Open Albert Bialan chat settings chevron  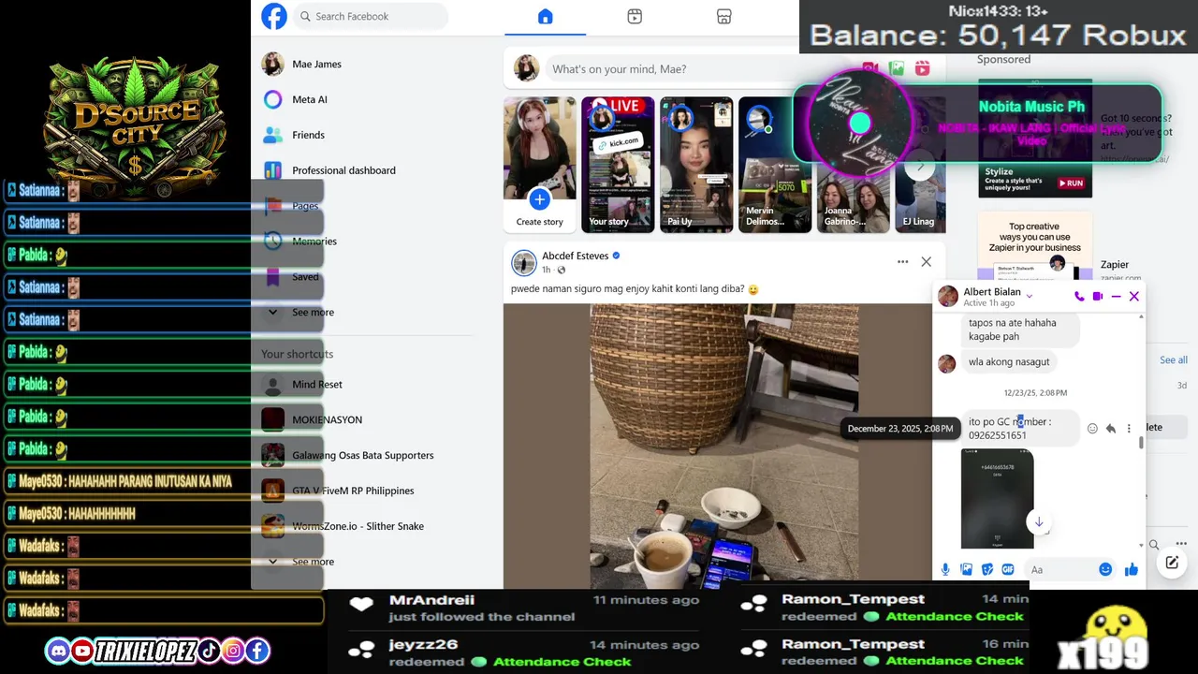[1030, 296]
